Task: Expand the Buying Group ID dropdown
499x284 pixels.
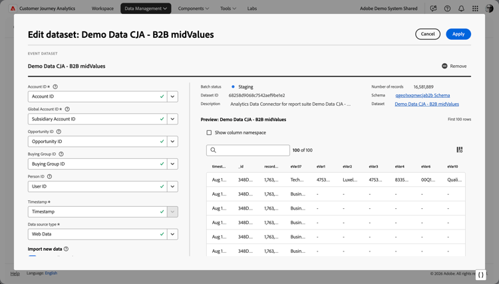Action: pos(172,164)
